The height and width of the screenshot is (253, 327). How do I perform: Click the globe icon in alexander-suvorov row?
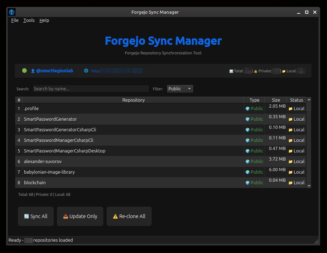[x=248, y=162]
